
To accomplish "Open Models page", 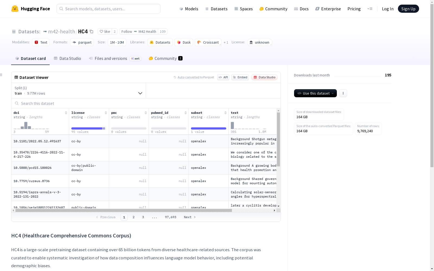I will pyautogui.click(x=189, y=9).
